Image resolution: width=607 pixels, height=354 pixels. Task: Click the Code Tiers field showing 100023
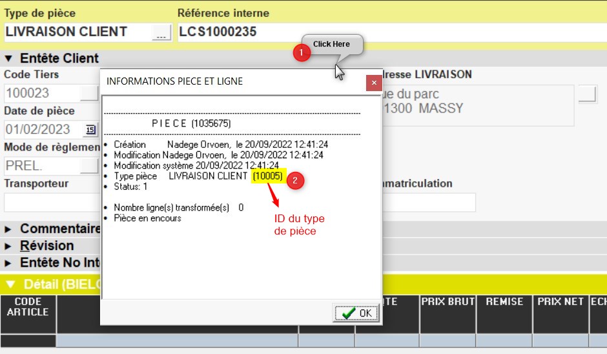pyautogui.click(x=41, y=93)
